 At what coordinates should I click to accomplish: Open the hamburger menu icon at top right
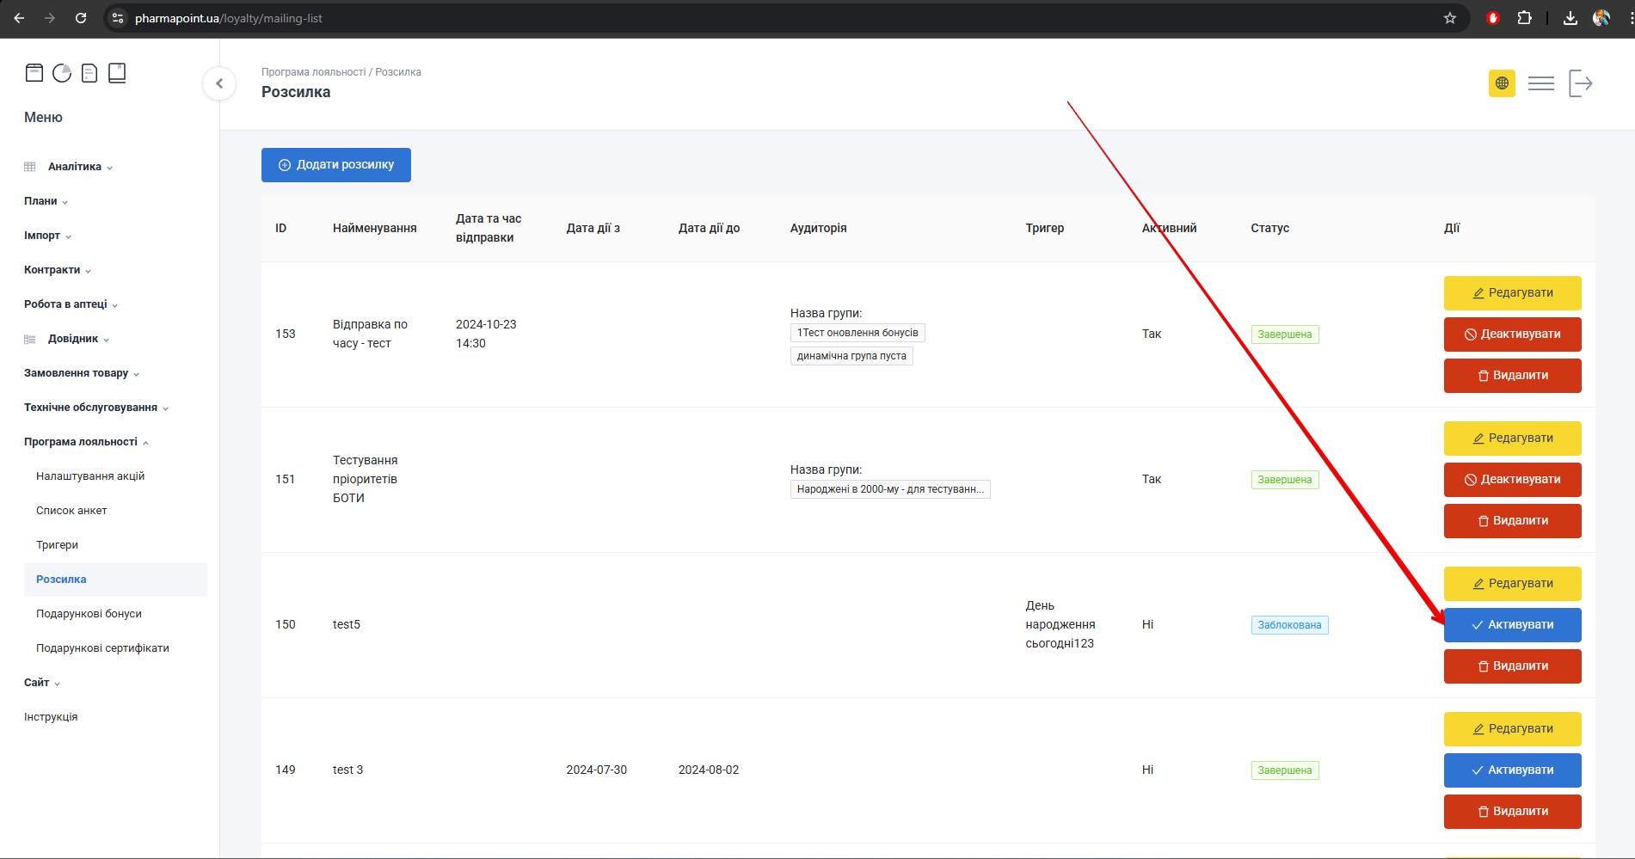tap(1540, 83)
